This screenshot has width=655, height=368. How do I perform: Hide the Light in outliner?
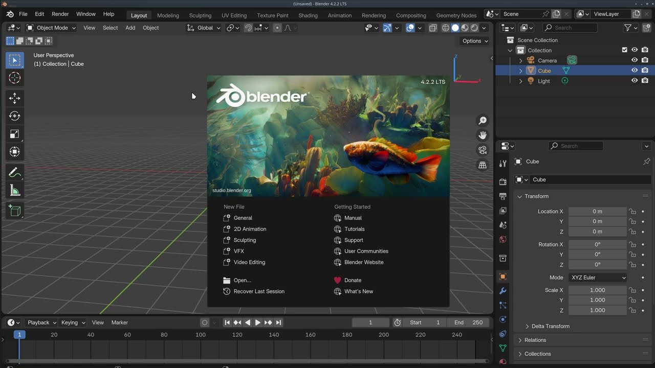tap(635, 81)
